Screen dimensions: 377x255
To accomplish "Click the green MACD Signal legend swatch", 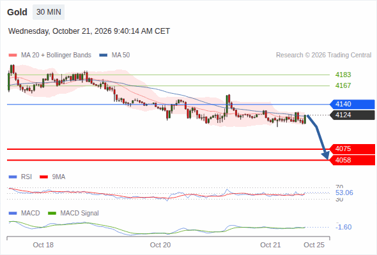I will [52, 214].
